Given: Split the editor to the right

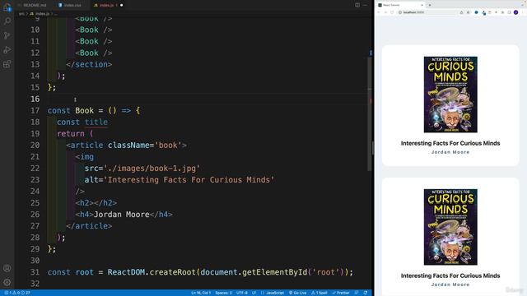Looking at the screenshot, I should pos(357,5).
